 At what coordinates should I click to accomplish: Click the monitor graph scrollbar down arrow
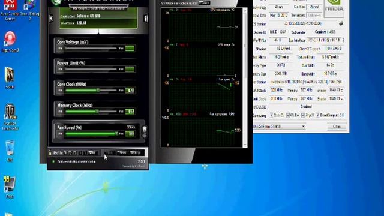[245, 145]
